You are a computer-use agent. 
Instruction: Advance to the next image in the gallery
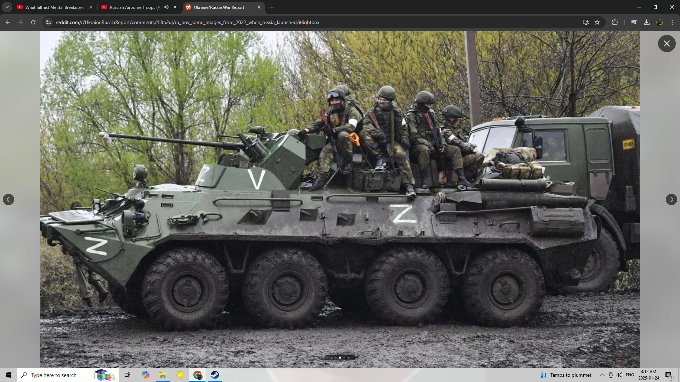671,199
